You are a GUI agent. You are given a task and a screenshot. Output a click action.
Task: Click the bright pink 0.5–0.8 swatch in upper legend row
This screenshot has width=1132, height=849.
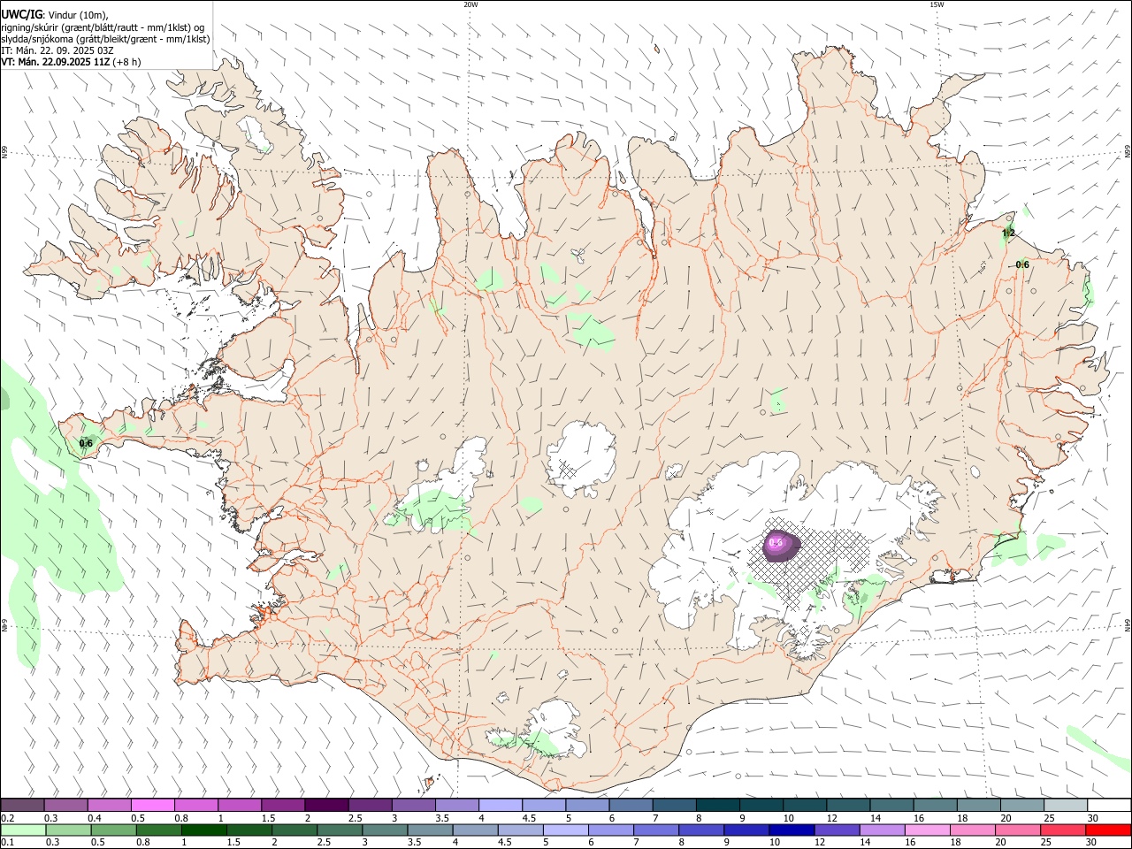pyautogui.click(x=153, y=805)
